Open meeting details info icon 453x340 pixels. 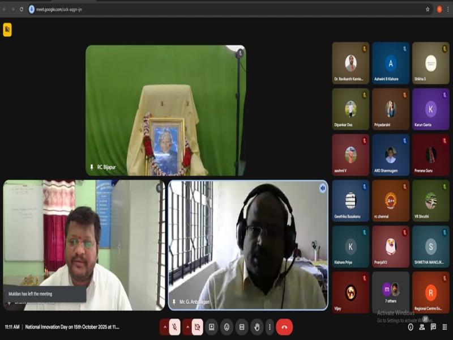point(411,327)
